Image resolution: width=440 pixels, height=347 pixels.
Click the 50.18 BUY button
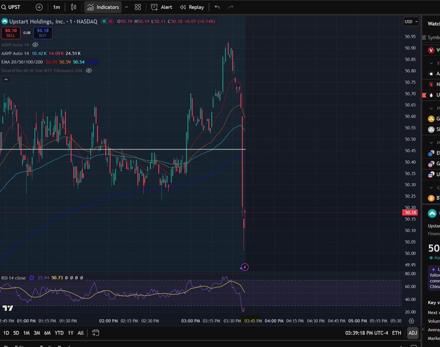(x=43, y=33)
